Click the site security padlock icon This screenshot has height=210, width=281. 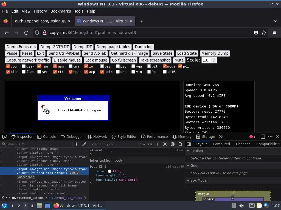coord(45,33)
